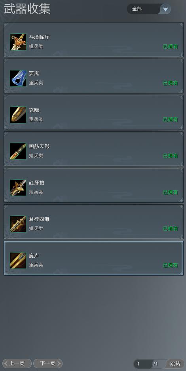Select the 斗酒临厅 weapon name text
186x371 pixels.
point(39,37)
